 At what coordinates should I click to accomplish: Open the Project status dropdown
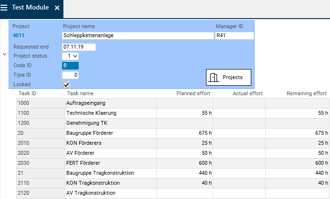tap(70, 56)
